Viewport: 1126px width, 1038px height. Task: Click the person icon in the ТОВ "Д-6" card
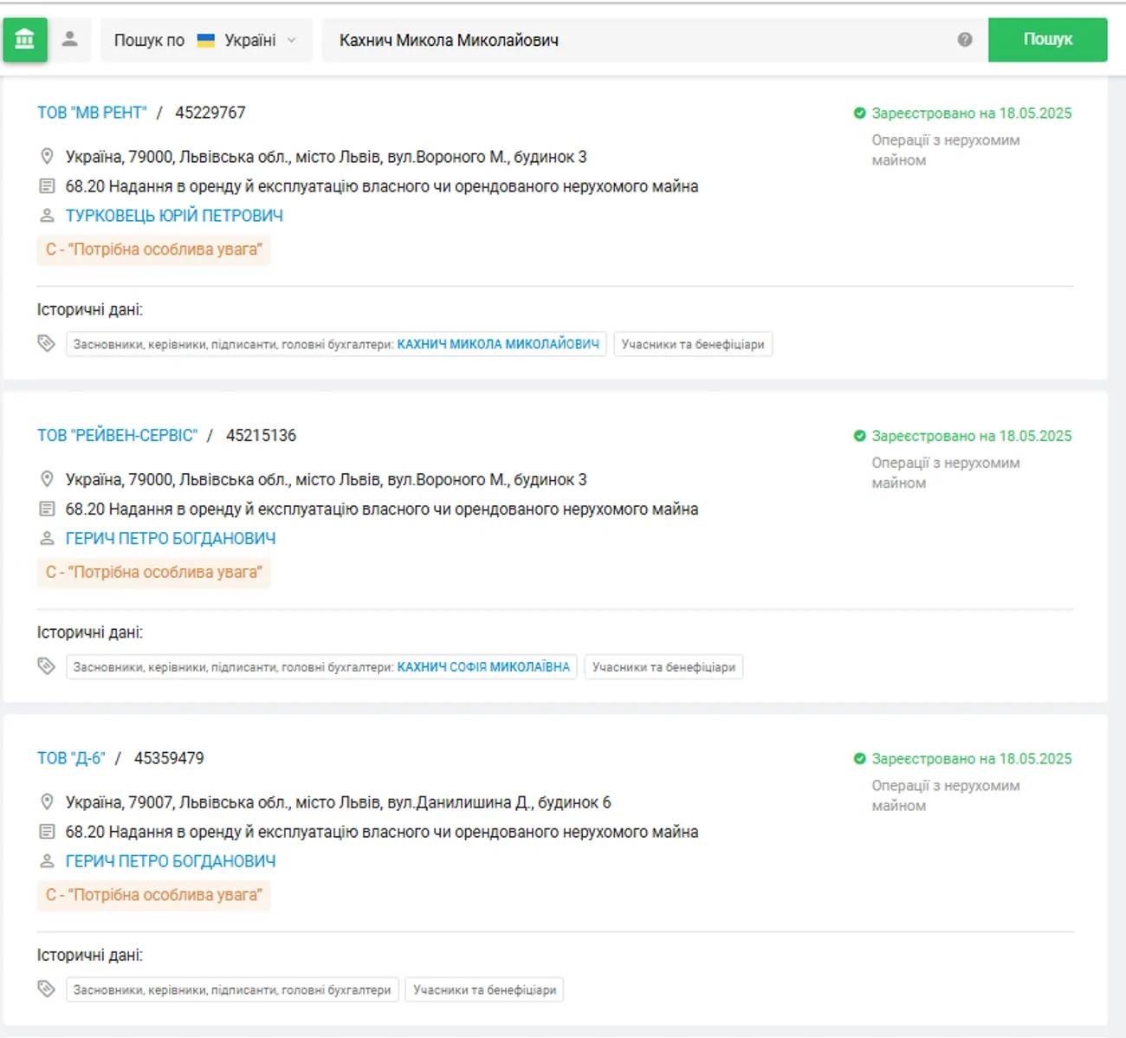tap(47, 862)
